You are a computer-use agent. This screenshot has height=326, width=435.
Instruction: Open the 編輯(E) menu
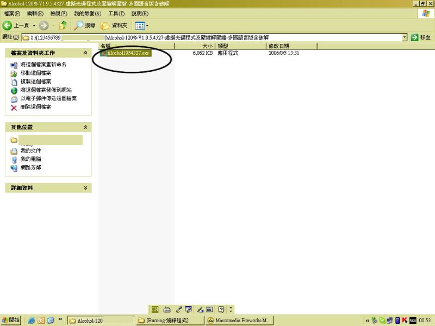click(35, 13)
